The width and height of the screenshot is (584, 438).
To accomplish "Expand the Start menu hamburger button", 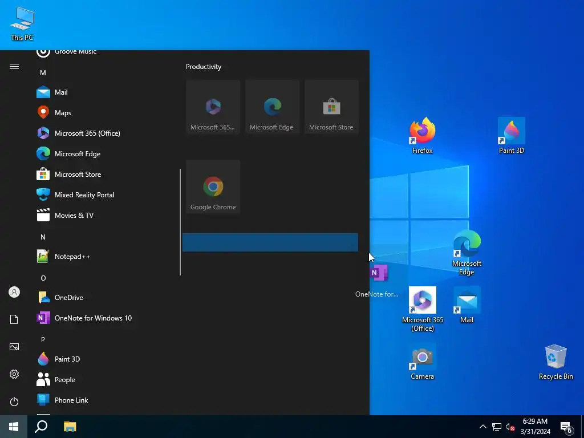I will [x=14, y=66].
